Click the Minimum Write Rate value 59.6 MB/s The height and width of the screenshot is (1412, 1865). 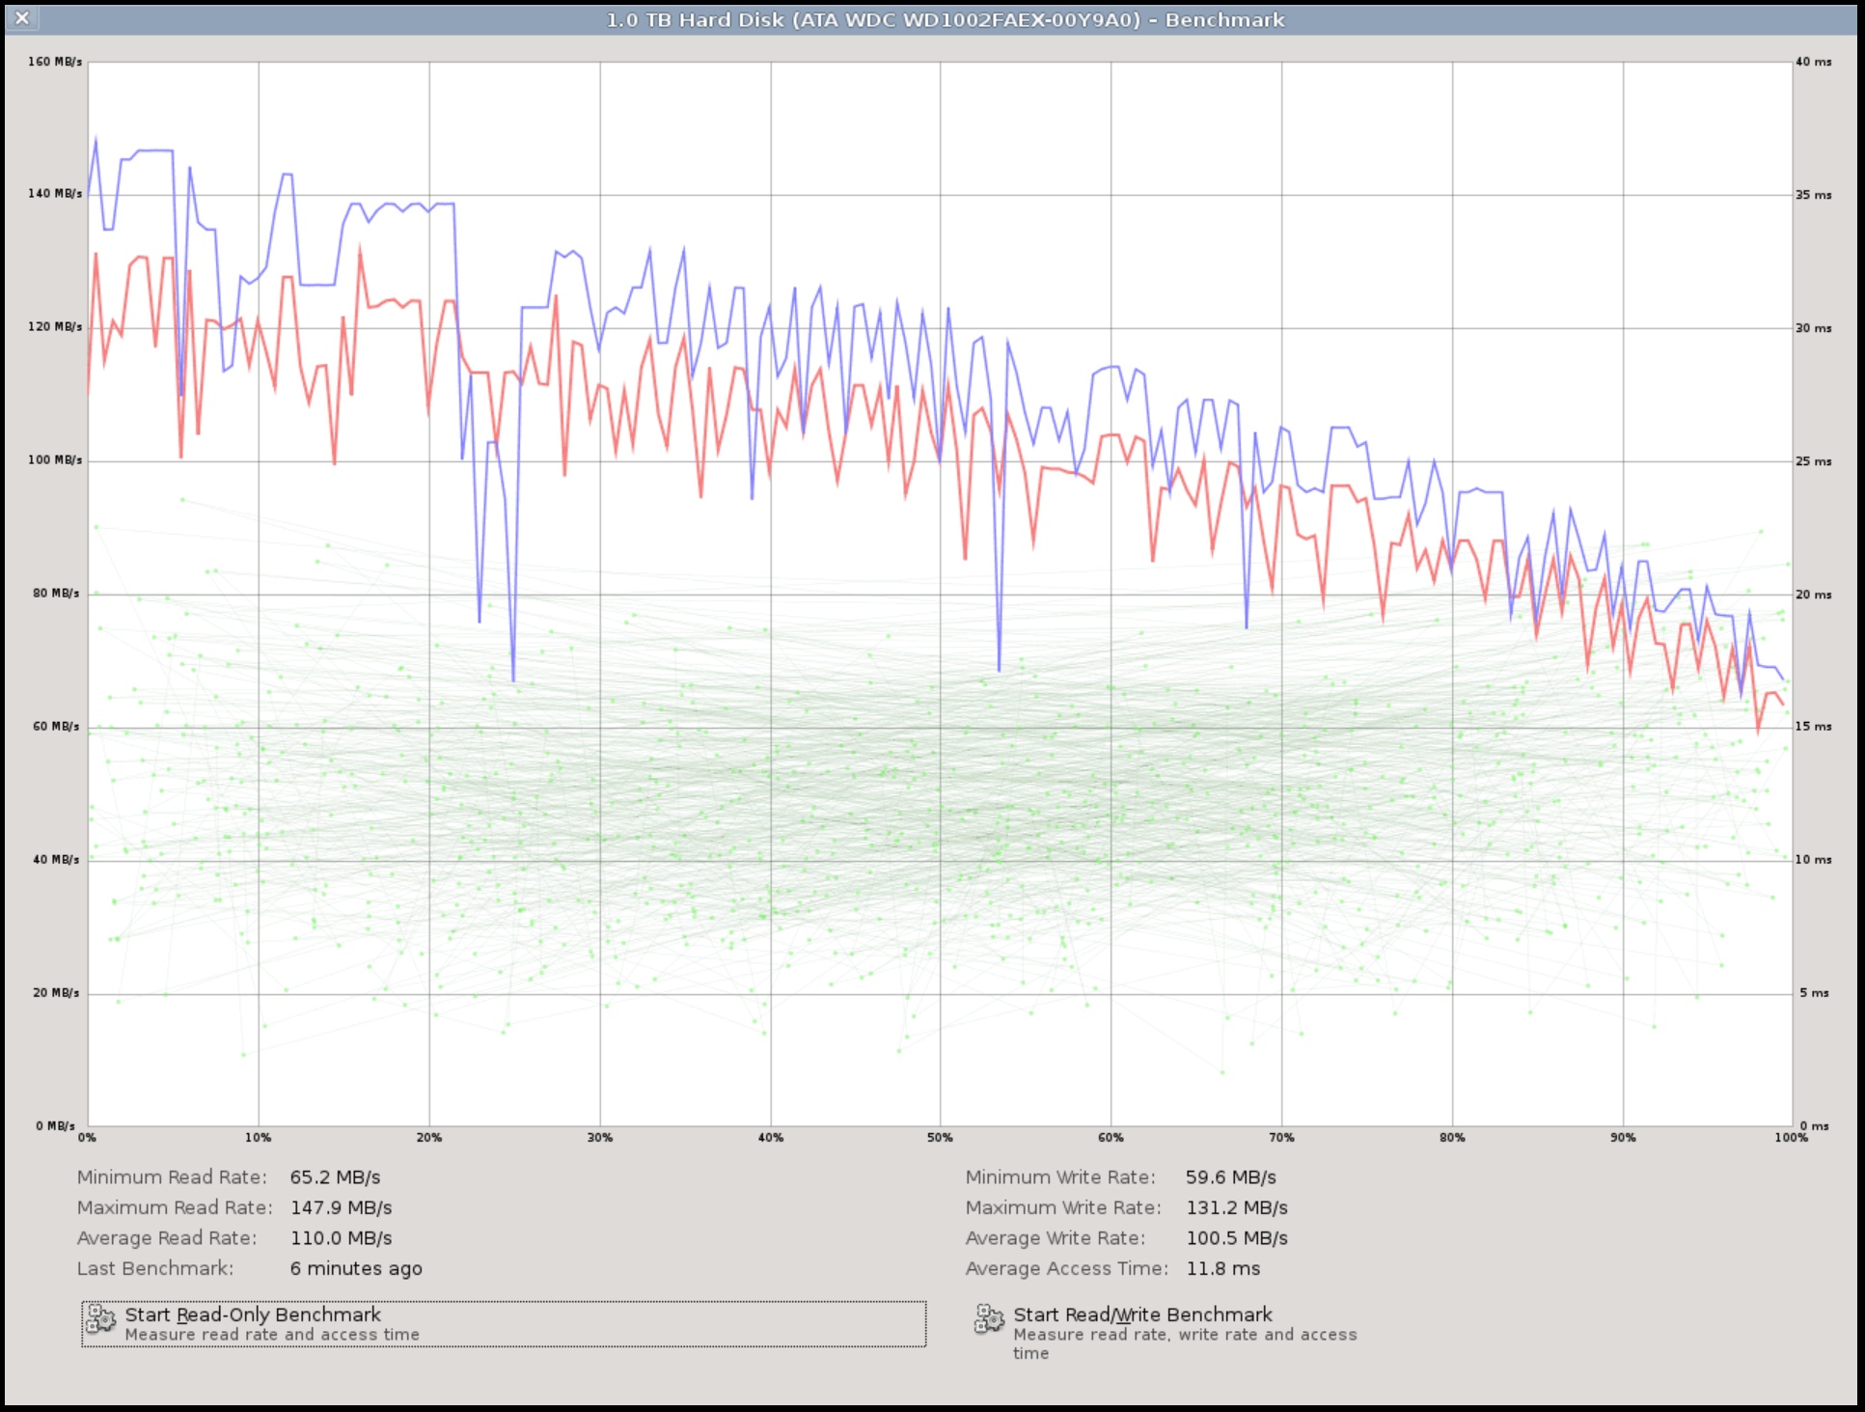click(x=1230, y=1177)
